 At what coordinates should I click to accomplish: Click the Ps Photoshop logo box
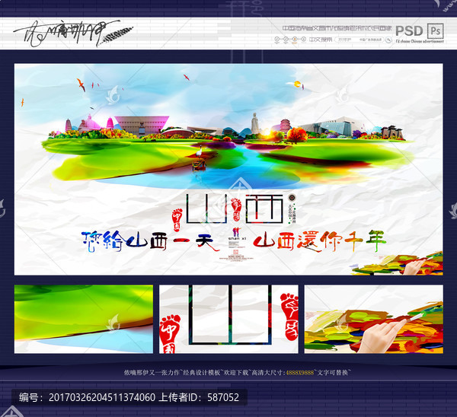pos(435,30)
